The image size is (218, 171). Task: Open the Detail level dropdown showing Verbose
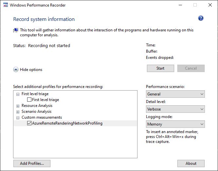pyautogui.click(x=175, y=109)
